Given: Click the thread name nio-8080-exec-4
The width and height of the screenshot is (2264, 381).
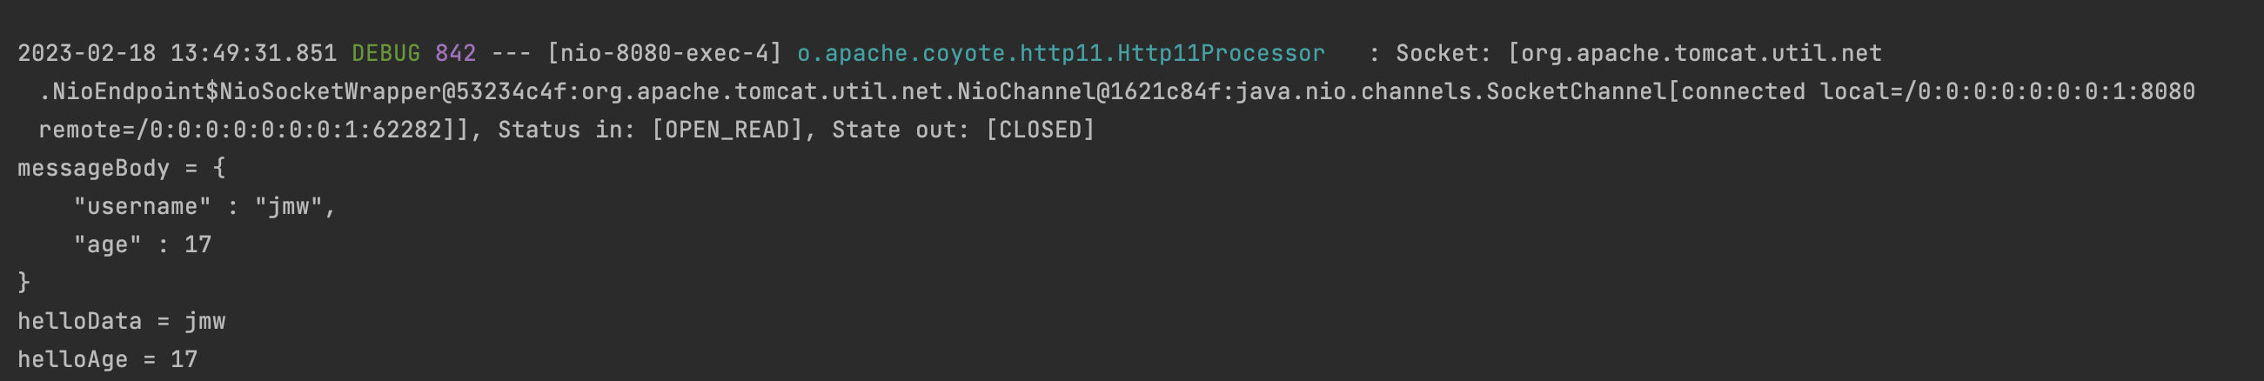Looking at the screenshot, I should pyautogui.click(x=664, y=54).
